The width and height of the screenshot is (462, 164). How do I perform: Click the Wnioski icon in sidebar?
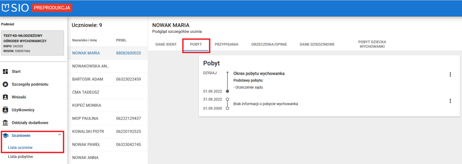(5, 97)
